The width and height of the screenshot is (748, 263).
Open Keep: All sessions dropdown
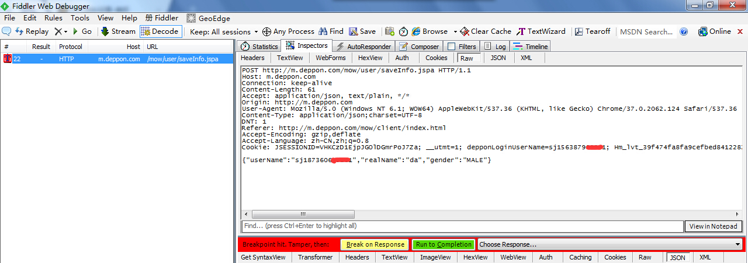click(x=224, y=31)
